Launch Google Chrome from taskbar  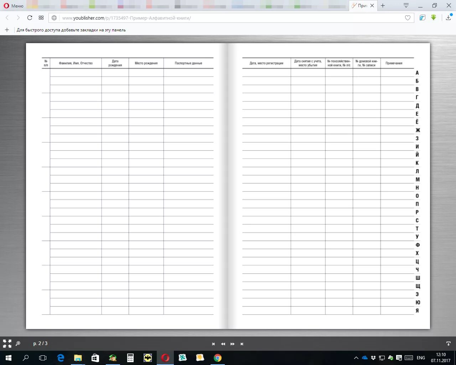point(218,358)
